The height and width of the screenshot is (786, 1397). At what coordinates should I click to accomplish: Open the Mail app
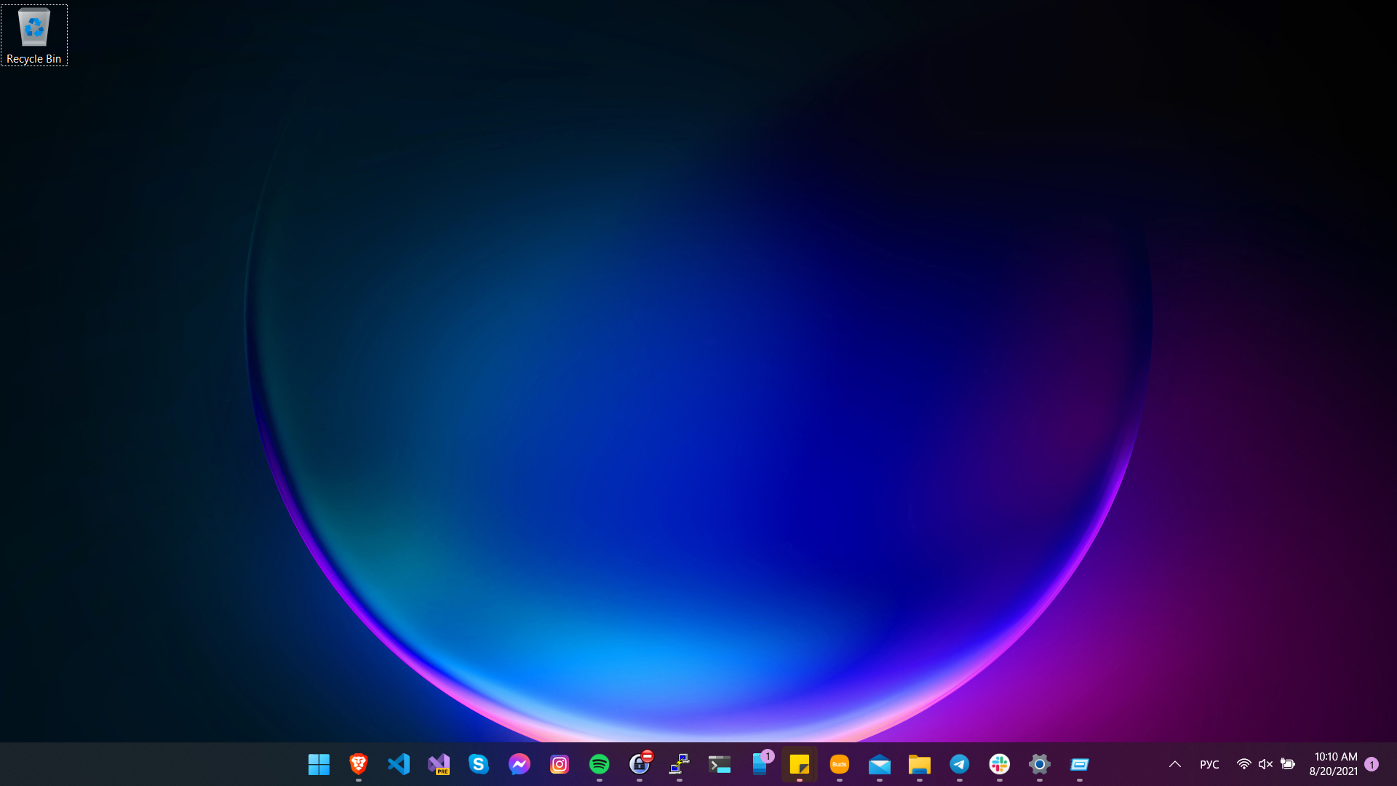pyautogui.click(x=879, y=764)
